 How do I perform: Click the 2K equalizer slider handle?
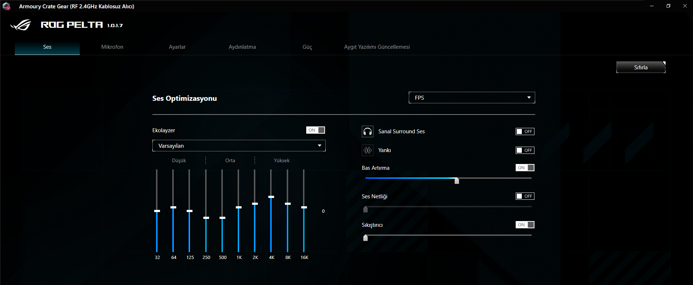point(255,204)
